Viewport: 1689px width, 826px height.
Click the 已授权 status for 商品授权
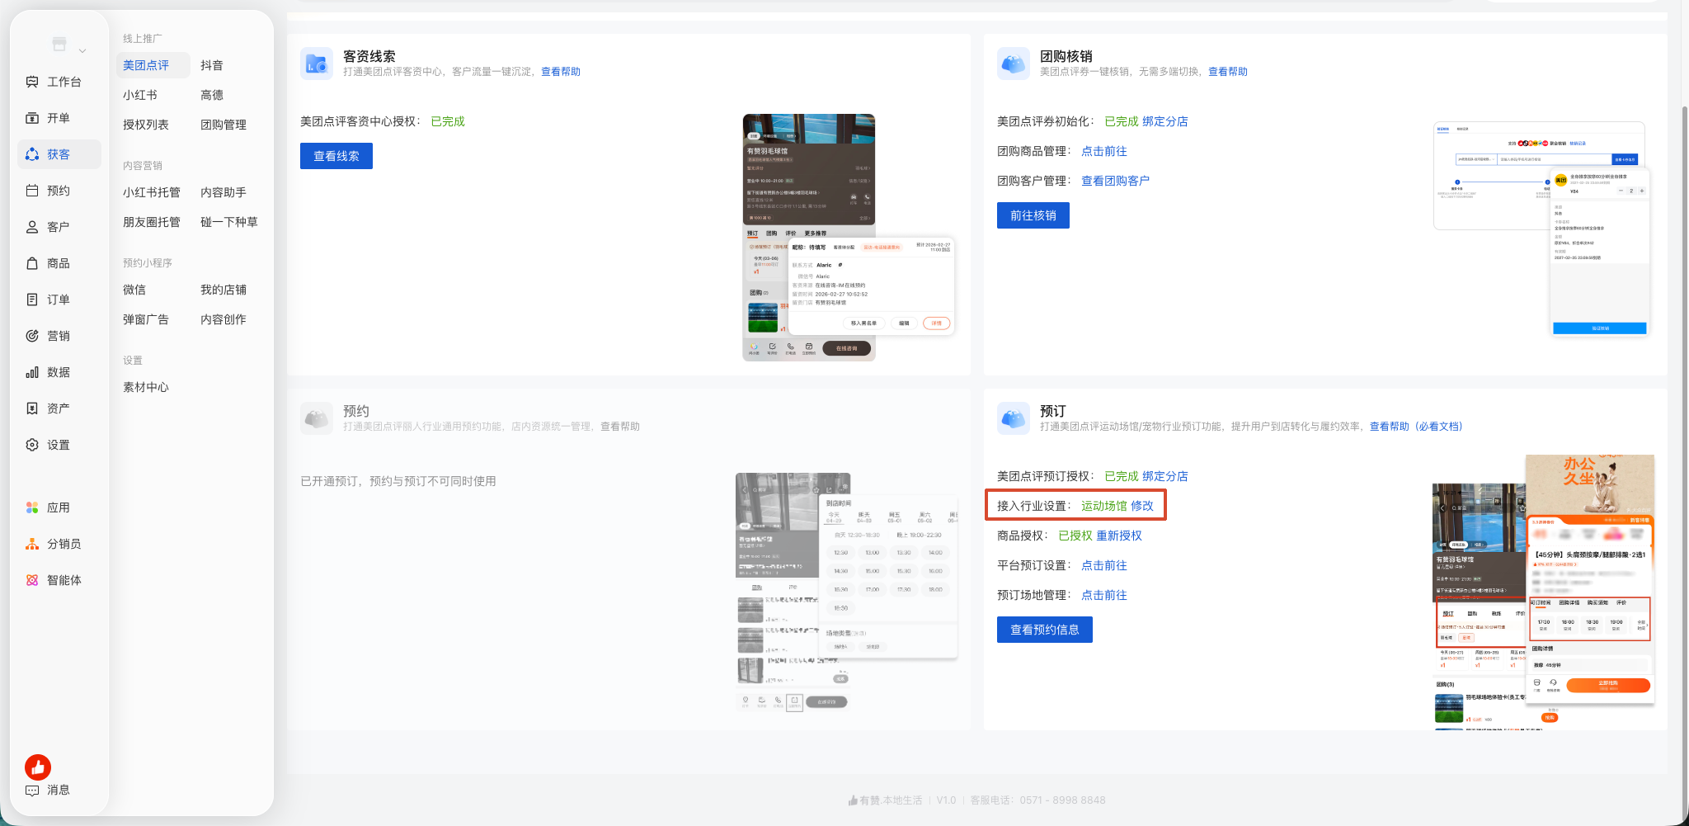1075,536
